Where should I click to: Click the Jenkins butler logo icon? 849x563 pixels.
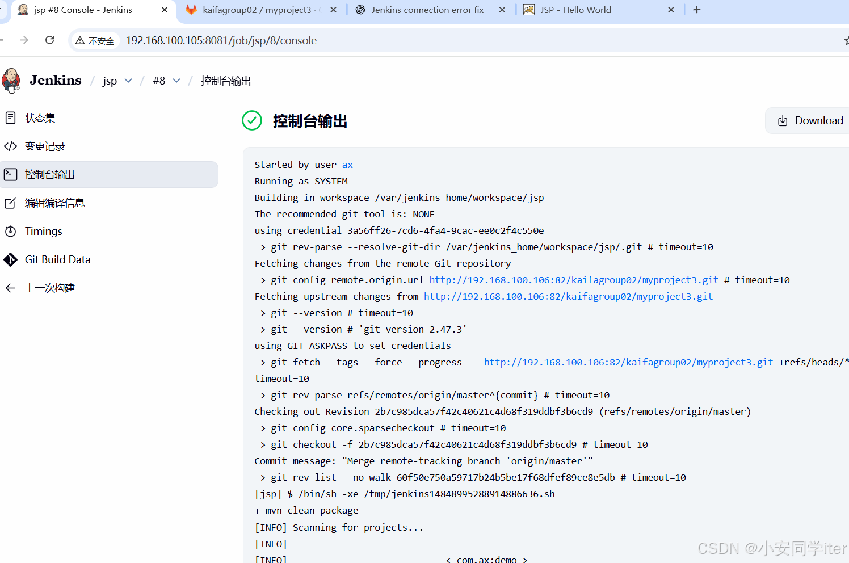(11, 81)
